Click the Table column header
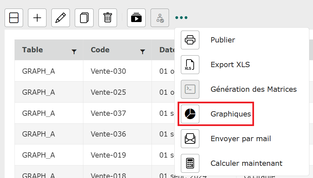This screenshot has height=178, width=313. tap(33, 50)
